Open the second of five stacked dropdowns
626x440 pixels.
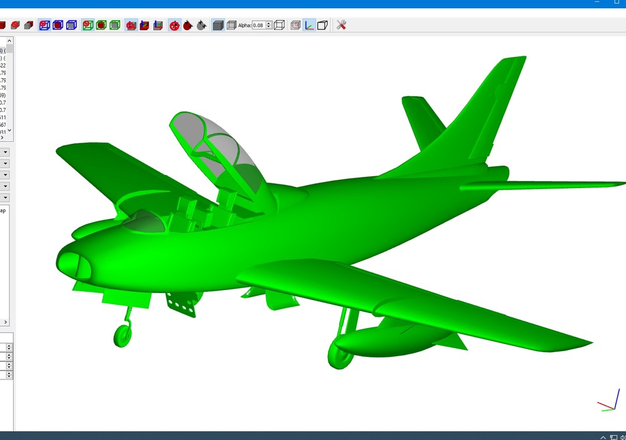coord(5,163)
